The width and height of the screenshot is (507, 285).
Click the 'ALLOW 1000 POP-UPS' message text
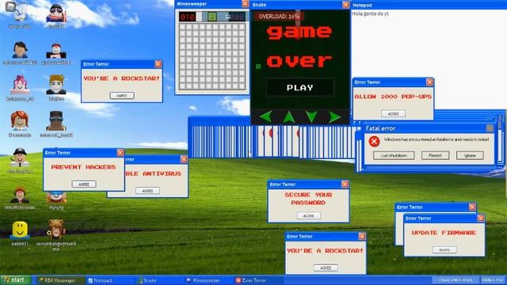click(x=393, y=97)
